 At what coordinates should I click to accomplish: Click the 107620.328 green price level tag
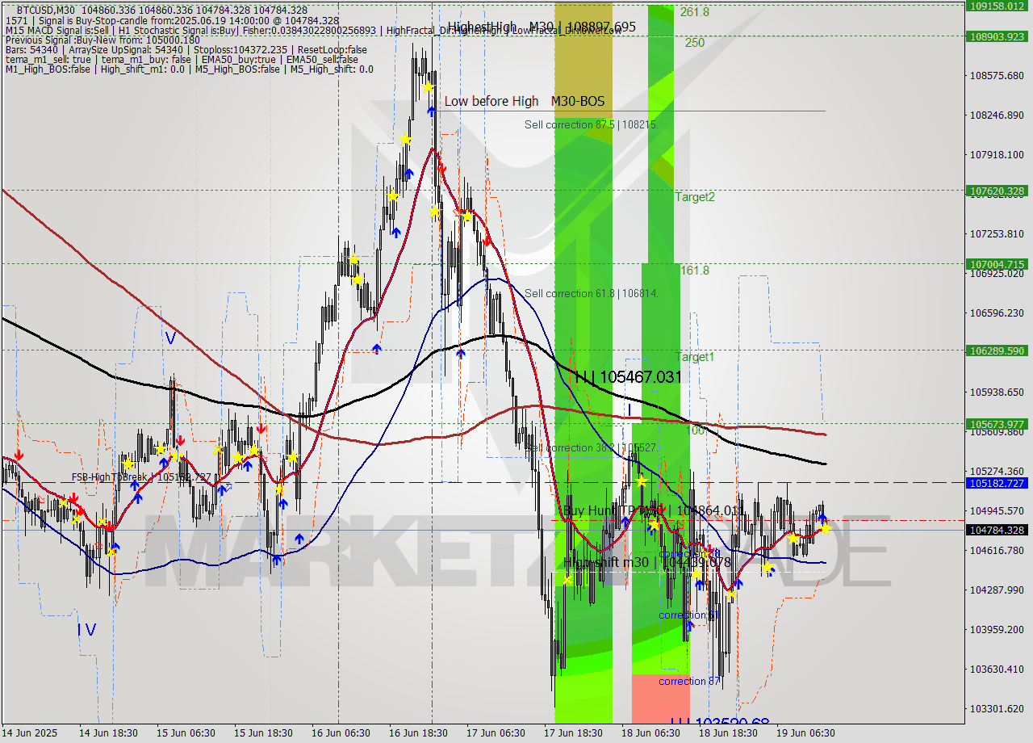click(998, 191)
